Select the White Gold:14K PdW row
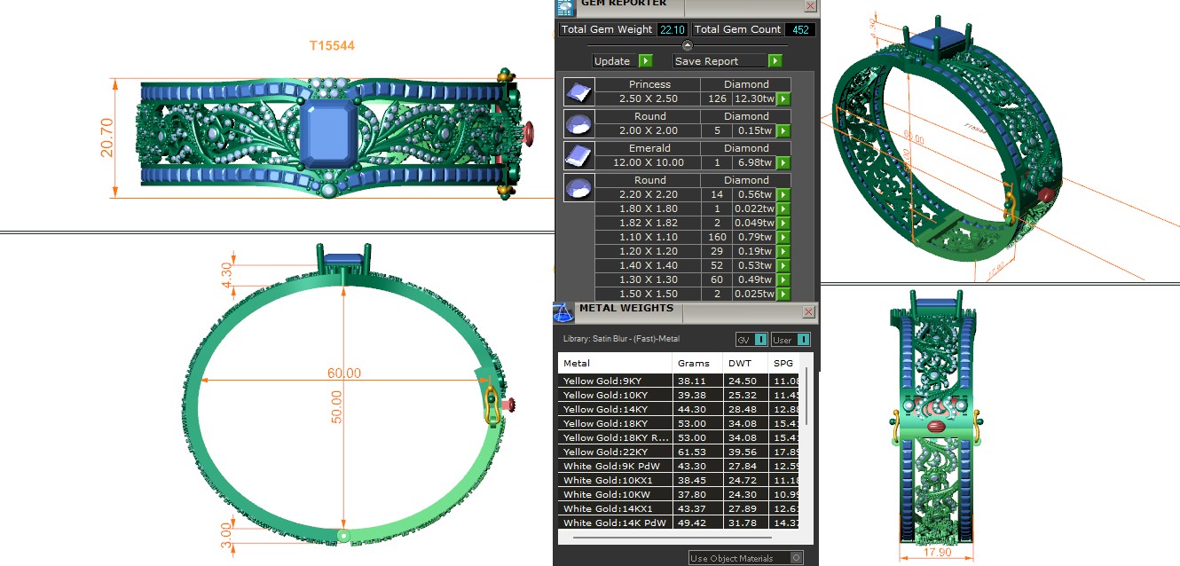This screenshot has height=566, width=1180. (680, 523)
